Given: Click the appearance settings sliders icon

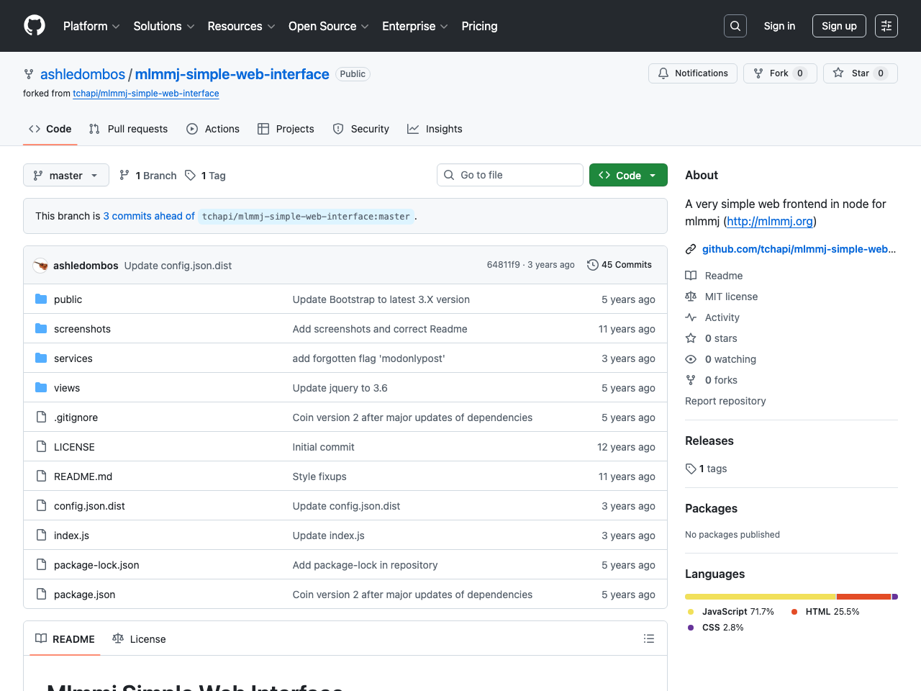Looking at the screenshot, I should (886, 26).
